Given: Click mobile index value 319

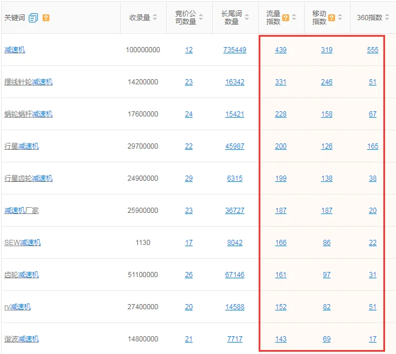Looking at the screenshot, I should point(326,50).
